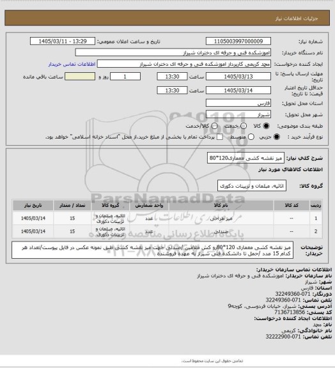The height and width of the screenshot is (368, 335).
Task: Click the تعداد / مقدار column header
Action: click(x=72, y=205)
